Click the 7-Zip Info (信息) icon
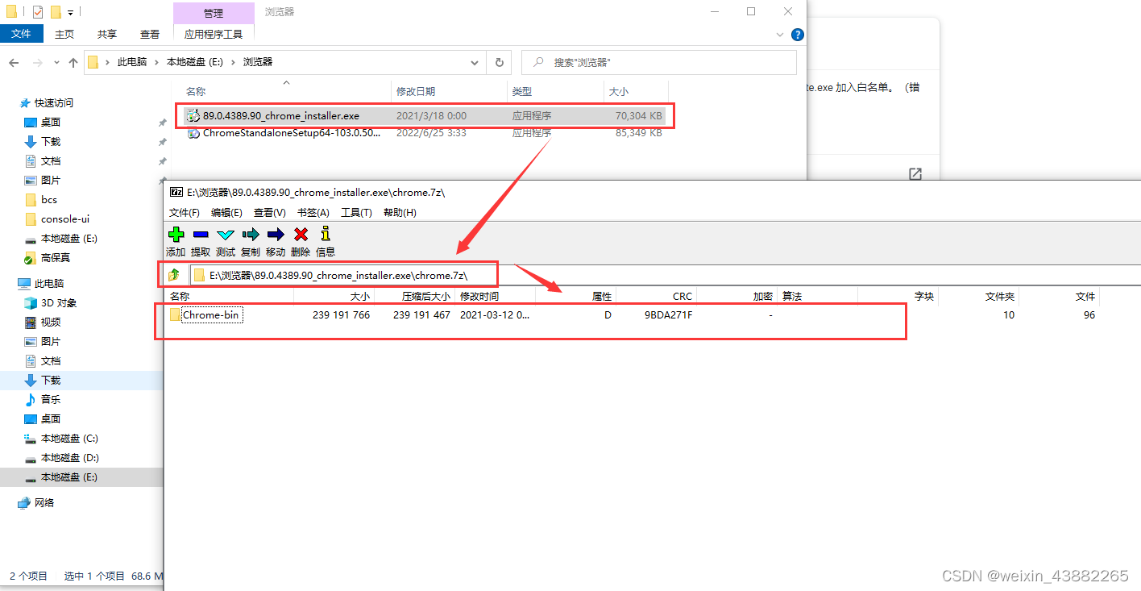This screenshot has height=591, width=1141. 326,235
